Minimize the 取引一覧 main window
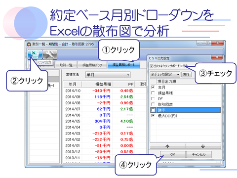 tap(200, 43)
